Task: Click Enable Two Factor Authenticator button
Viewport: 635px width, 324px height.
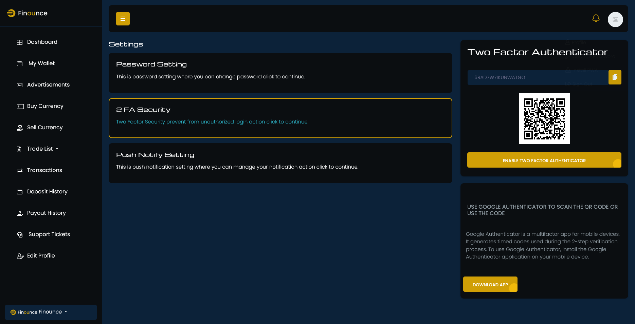Action: [544, 160]
